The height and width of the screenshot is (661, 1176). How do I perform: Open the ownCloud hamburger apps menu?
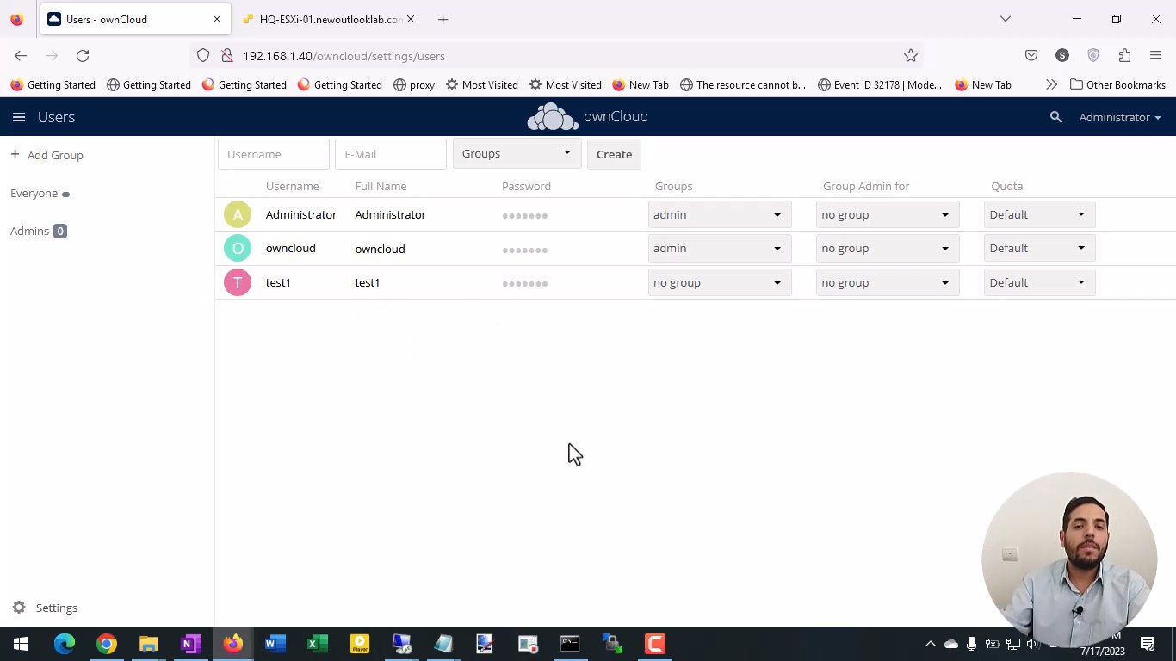coord(19,117)
